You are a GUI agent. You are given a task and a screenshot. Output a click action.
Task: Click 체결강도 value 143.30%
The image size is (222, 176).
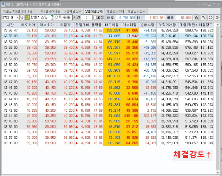coord(207,116)
